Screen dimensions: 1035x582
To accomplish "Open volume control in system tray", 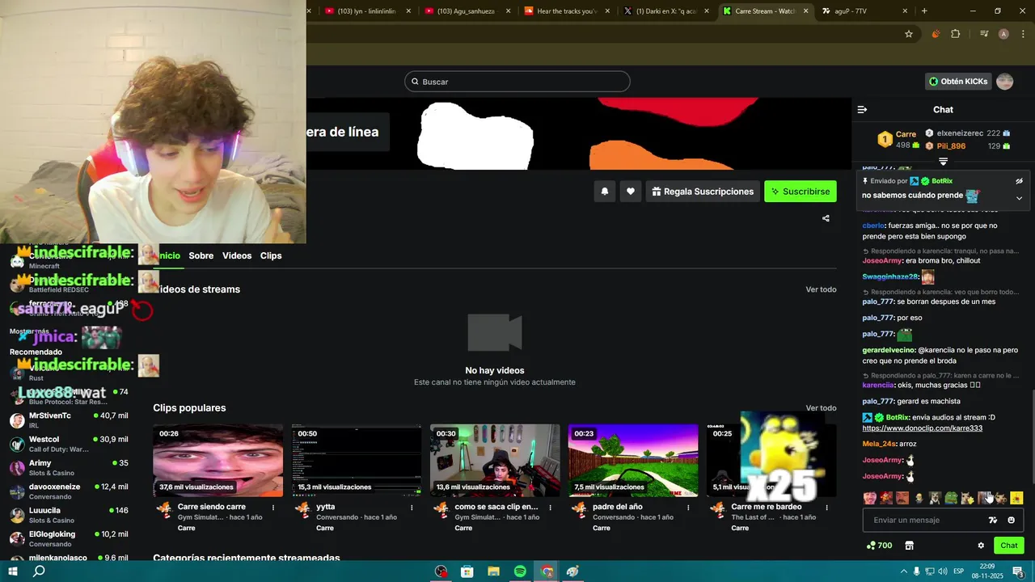I will (942, 571).
